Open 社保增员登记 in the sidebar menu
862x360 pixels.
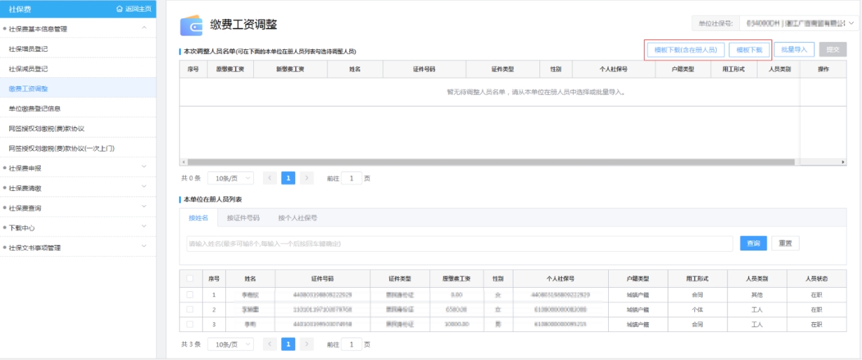click(28, 49)
